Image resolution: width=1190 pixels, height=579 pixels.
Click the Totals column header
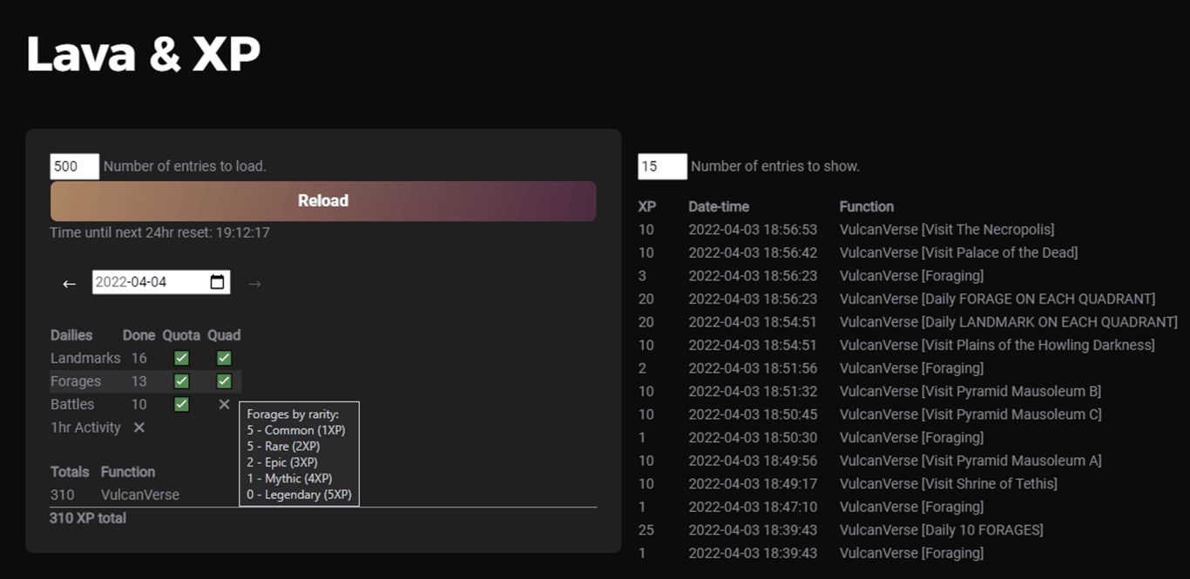(x=70, y=472)
